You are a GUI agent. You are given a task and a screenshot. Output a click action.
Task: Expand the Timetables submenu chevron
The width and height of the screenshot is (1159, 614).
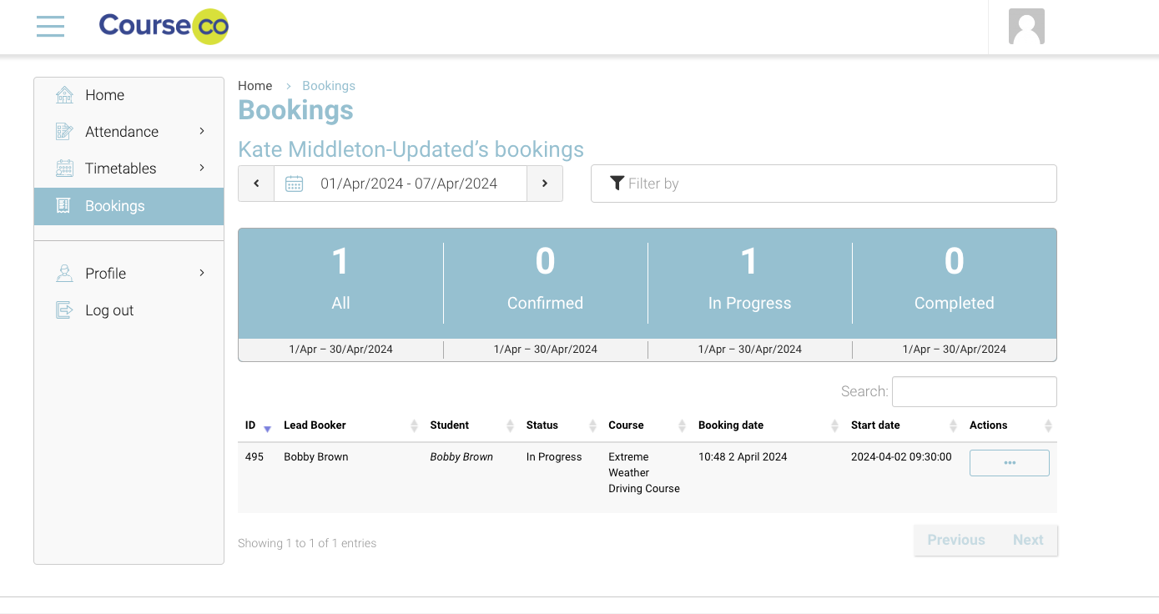[x=202, y=168]
